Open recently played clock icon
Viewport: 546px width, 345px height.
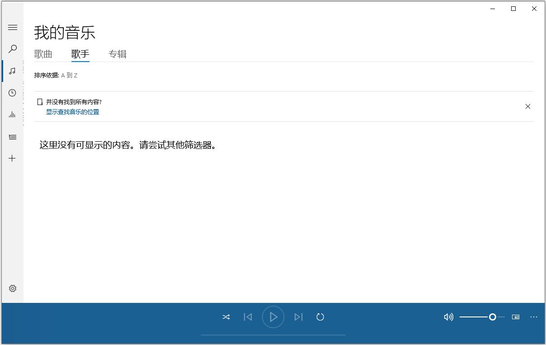click(13, 93)
